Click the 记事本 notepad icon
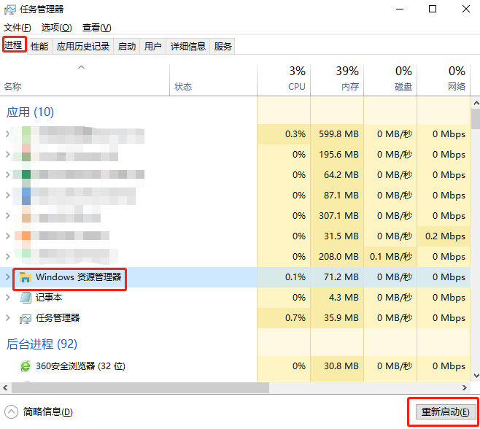The width and height of the screenshot is (480, 429). point(26,298)
